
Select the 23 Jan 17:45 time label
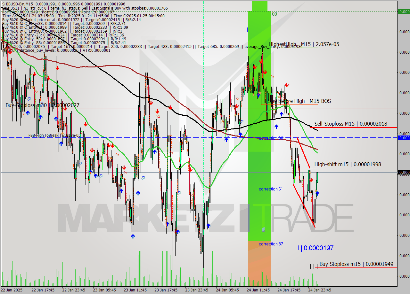[166, 290]
